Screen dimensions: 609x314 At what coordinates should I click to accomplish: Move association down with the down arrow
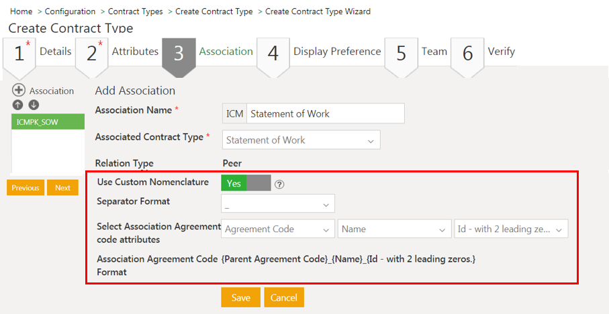pyautogui.click(x=34, y=105)
